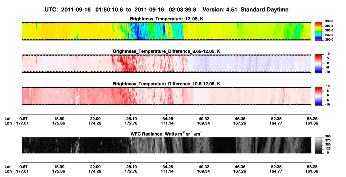Click the 8.65-12.05 difference red-blue color bar
The width and height of the screenshot is (346, 177).
pyautogui.click(x=319, y=63)
